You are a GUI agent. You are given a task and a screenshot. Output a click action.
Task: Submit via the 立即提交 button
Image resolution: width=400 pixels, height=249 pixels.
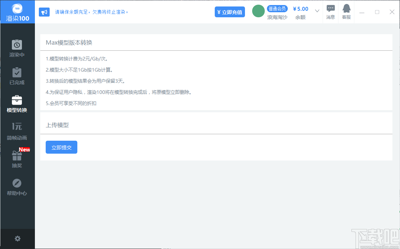click(61, 147)
